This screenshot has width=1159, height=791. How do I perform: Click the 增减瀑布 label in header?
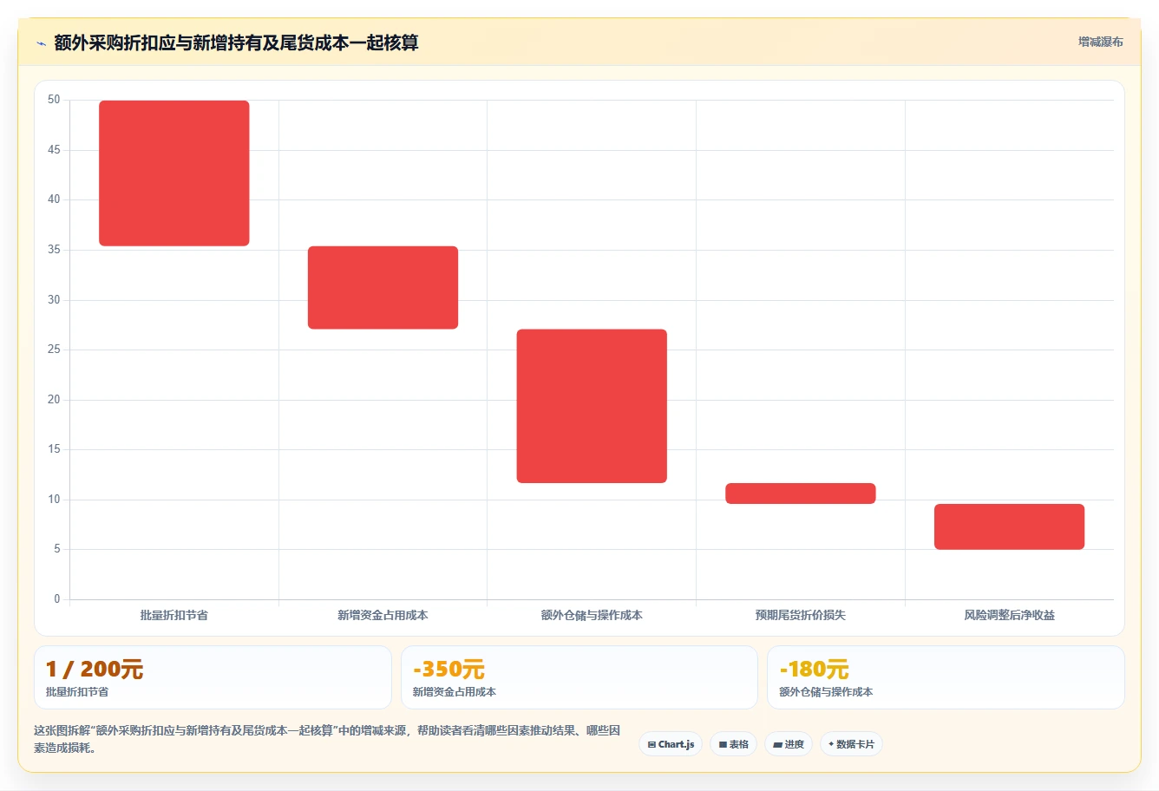(1101, 42)
